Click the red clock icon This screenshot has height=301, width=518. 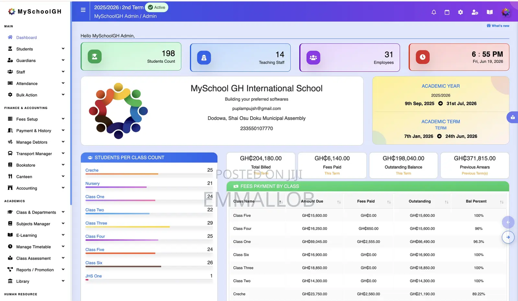(x=423, y=57)
